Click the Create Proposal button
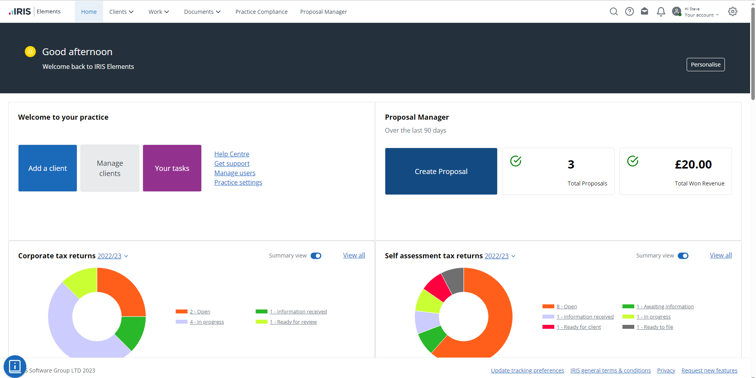756x378 pixels. tap(441, 171)
